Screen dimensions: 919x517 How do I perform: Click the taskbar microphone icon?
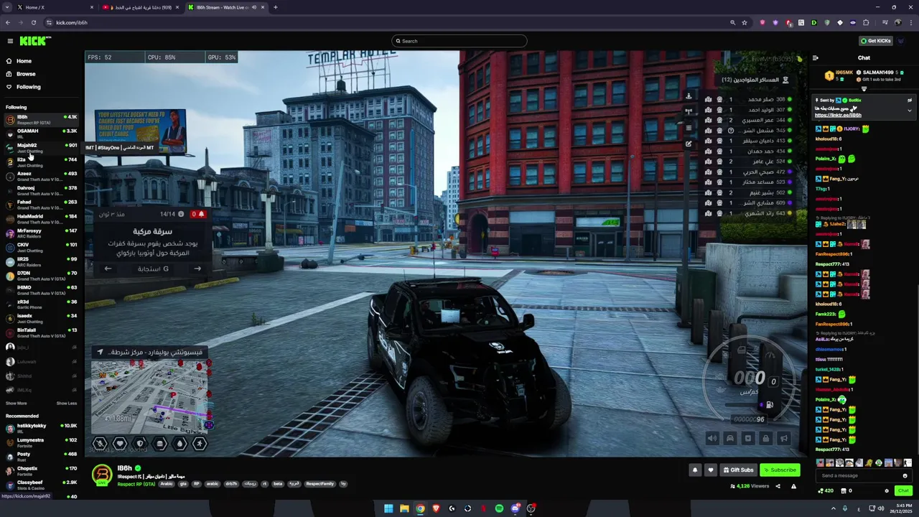(x=844, y=508)
